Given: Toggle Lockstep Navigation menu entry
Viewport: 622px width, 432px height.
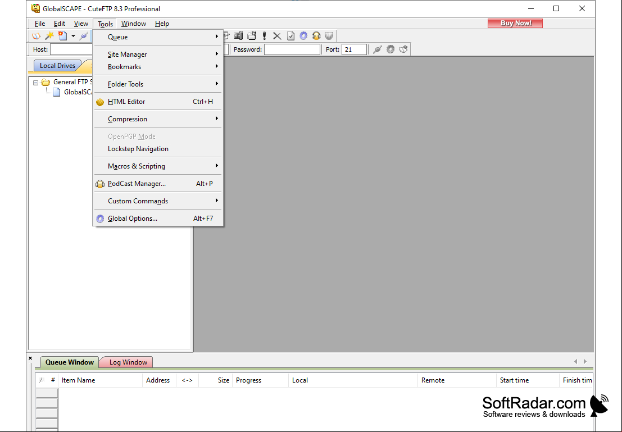Looking at the screenshot, I should [158, 149].
